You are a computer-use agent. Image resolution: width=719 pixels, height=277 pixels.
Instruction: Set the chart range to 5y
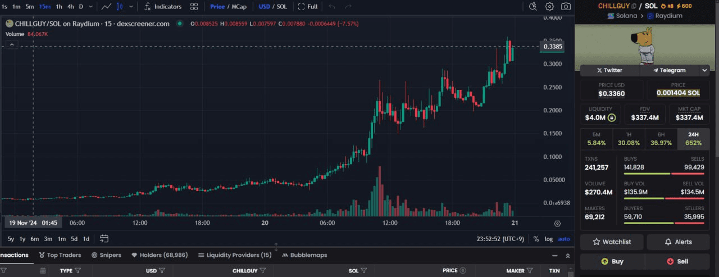click(x=11, y=239)
